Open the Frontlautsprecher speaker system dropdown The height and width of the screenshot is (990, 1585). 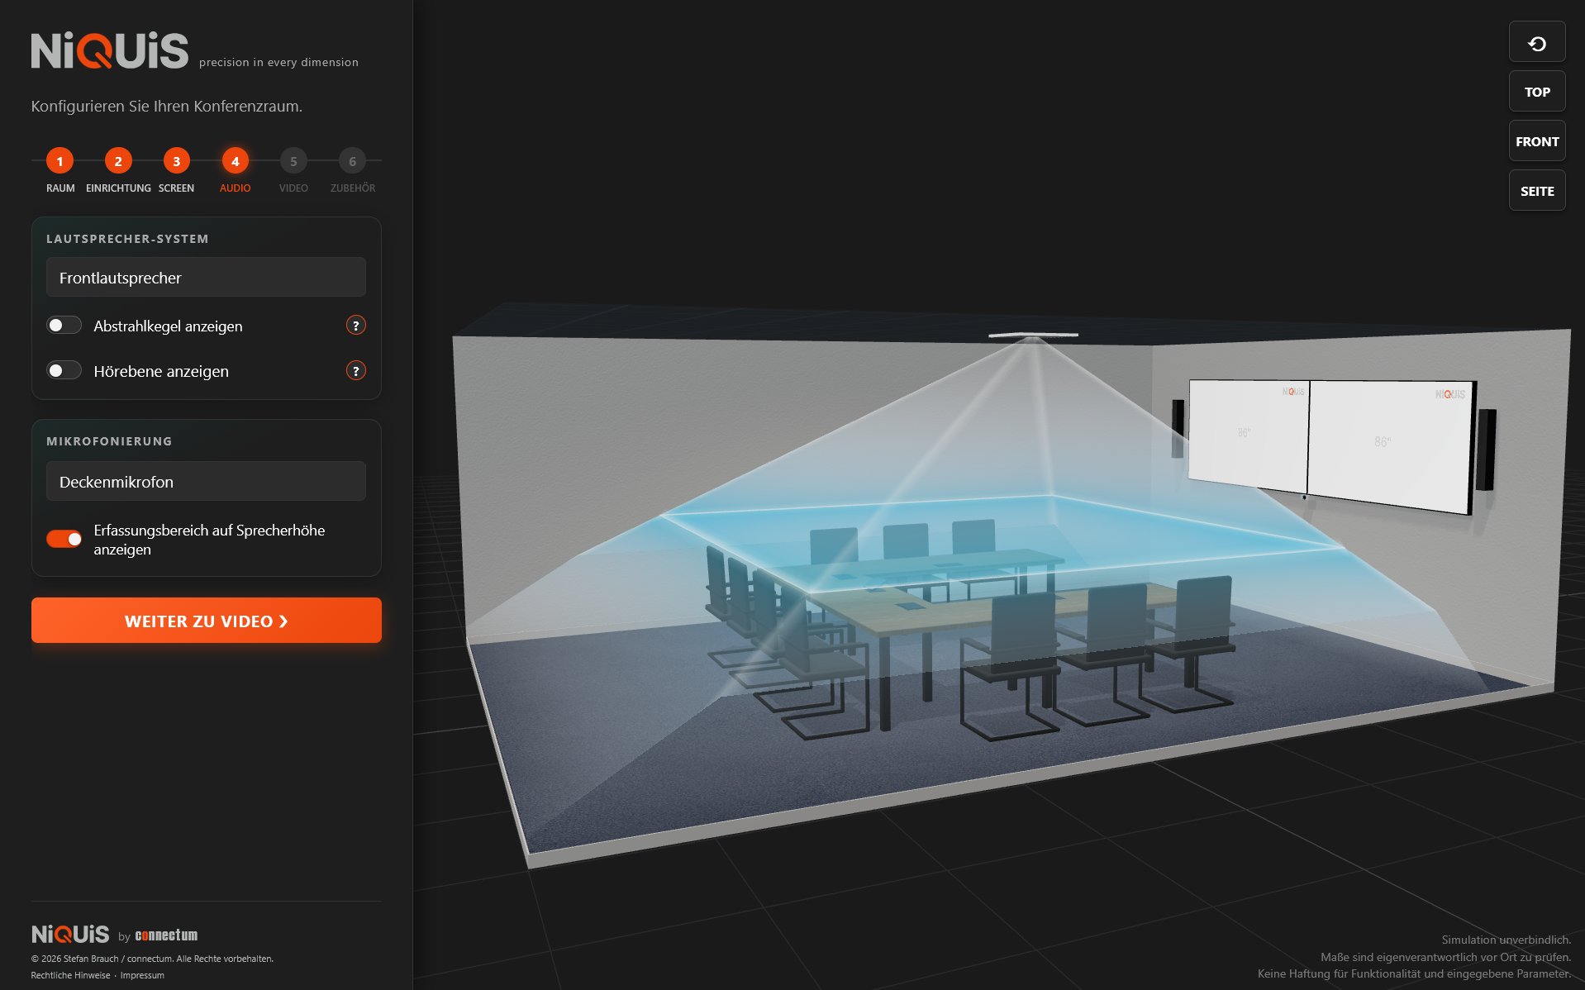coord(206,277)
